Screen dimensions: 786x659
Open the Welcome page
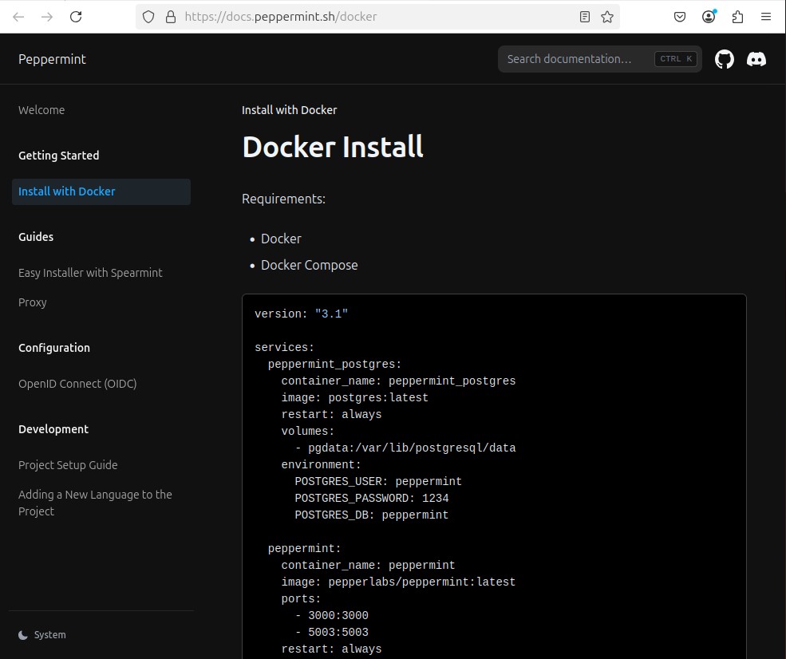pyautogui.click(x=41, y=110)
